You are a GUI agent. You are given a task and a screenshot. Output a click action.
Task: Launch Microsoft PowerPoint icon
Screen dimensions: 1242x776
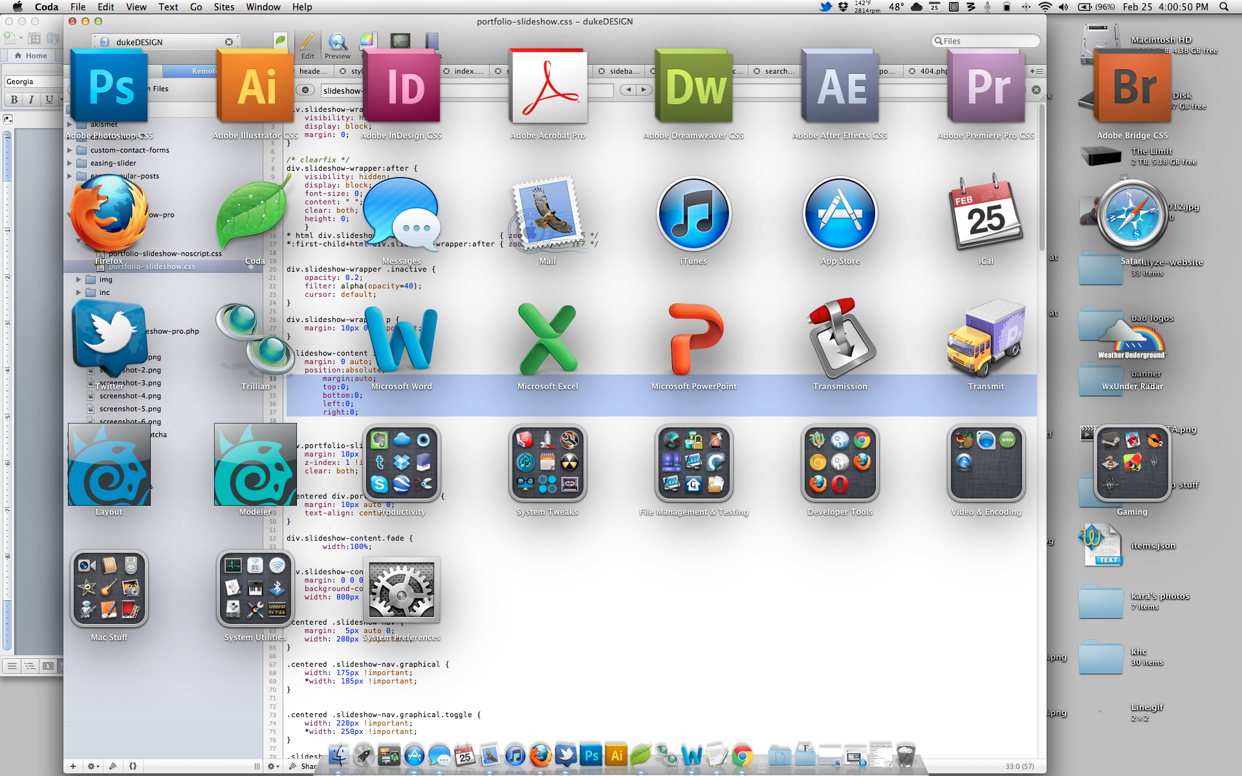pos(693,338)
